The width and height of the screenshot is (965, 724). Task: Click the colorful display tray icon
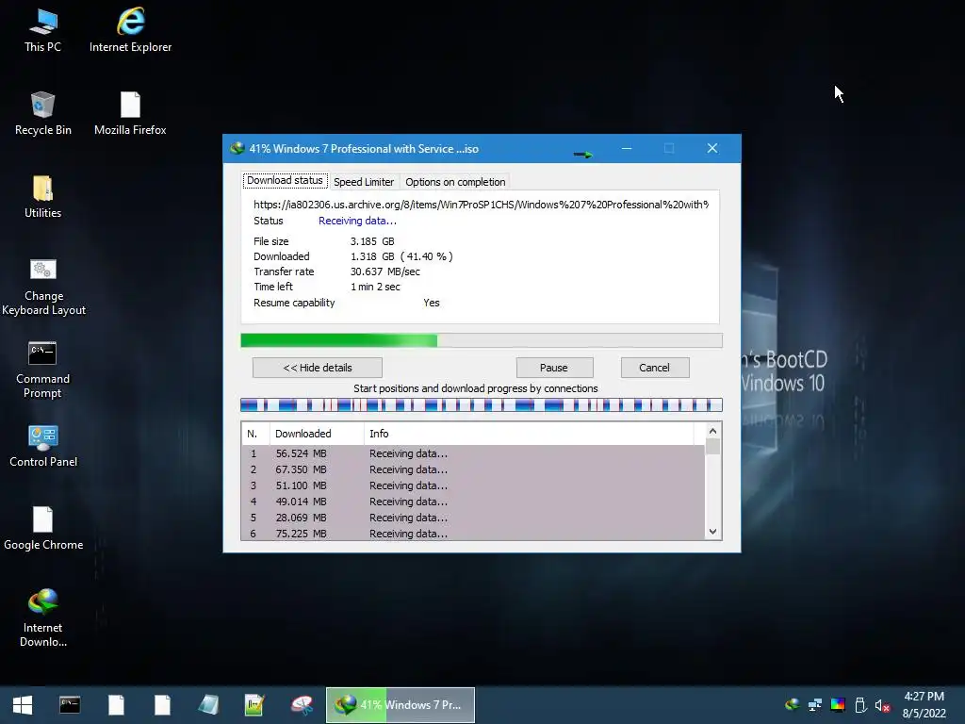tap(838, 704)
